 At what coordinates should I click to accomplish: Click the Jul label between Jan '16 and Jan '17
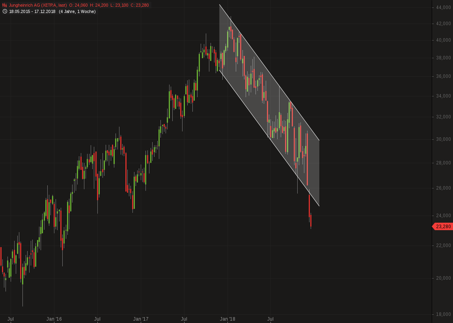click(97, 319)
